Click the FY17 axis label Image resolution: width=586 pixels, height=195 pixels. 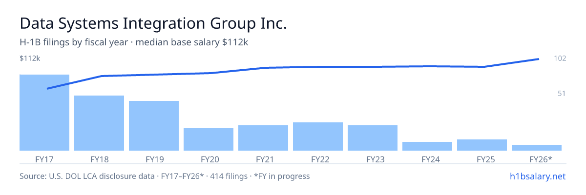[x=44, y=159]
